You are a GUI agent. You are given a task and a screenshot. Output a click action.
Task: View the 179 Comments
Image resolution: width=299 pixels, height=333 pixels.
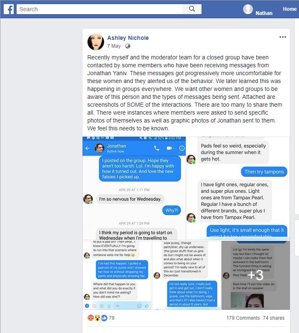pos(243,318)
